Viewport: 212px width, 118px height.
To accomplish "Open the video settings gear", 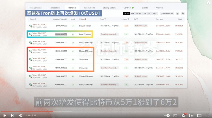I will (x=183, y=115).
